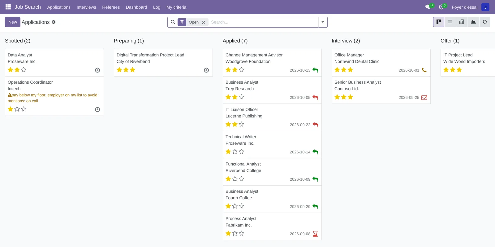This screenshot has height=247, width=495.
Task: Toggle the search options dropdown arrow
Action: coord(323,22)
